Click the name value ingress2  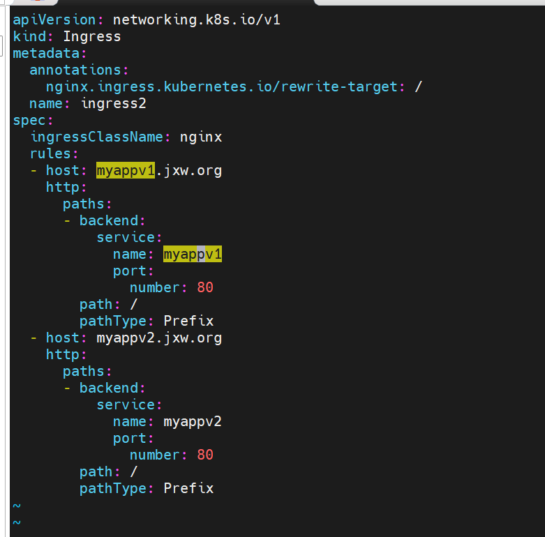tap(113, 103)
